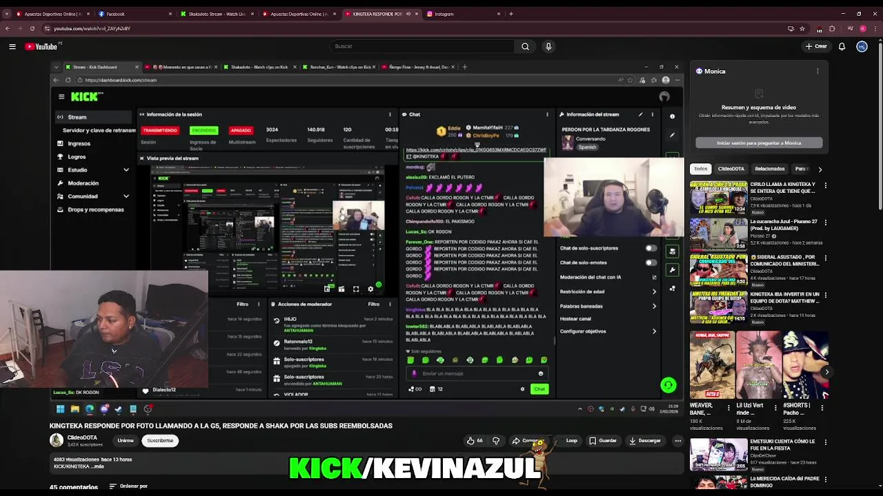The width and height of the screenshot is (883, 496).
Task: Open the YouTube hamburger guide menu
Action: point(12,46)
